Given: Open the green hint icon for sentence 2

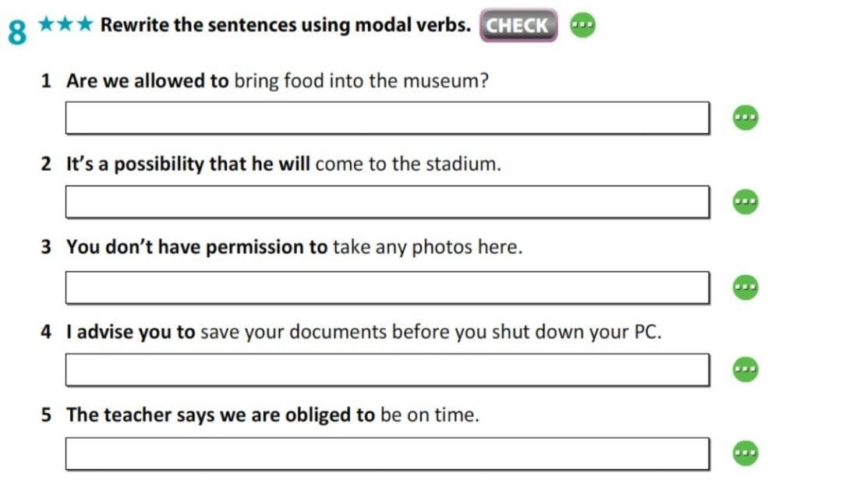Looking at the screenshot, I should 745,202.
